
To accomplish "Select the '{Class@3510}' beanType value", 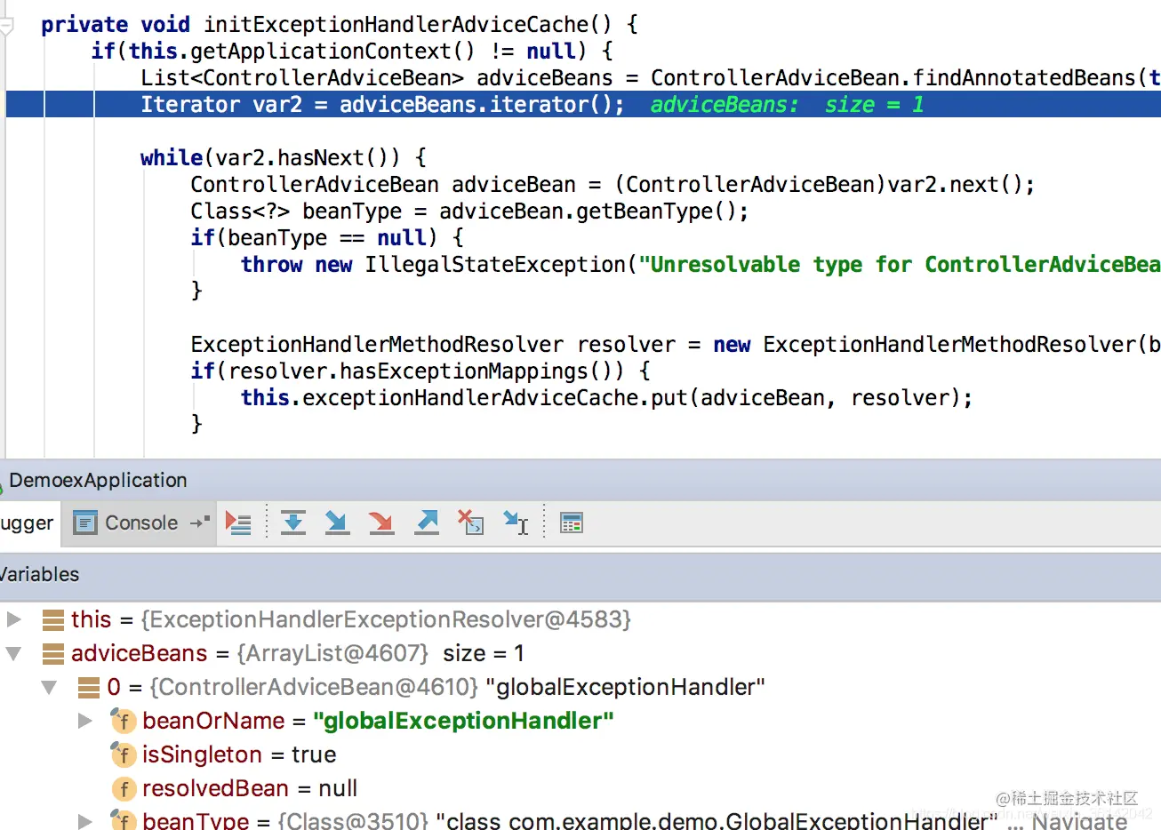I will pyautogui.click(x=353, y=820).
